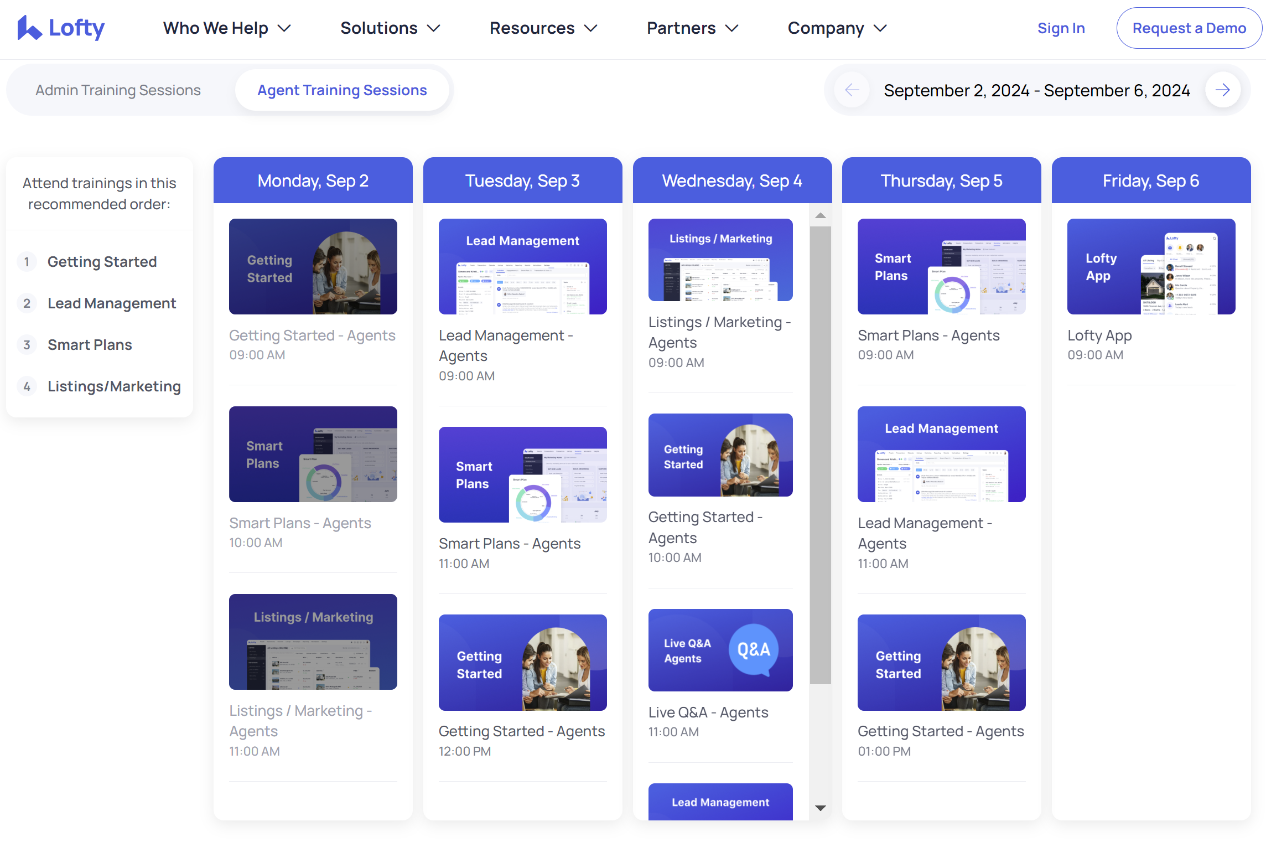Select 'Smart Plans' in recommended order
Screen dimensions: 1266x842
[90, 344]
